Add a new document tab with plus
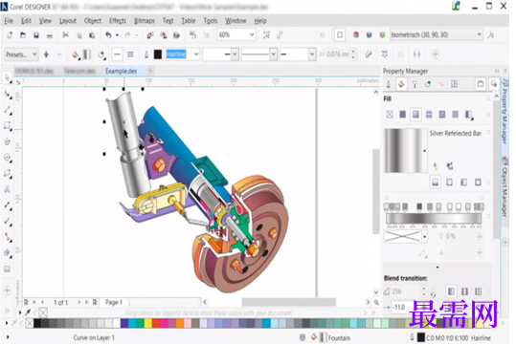516x344 pixels. tap(150, 71)
